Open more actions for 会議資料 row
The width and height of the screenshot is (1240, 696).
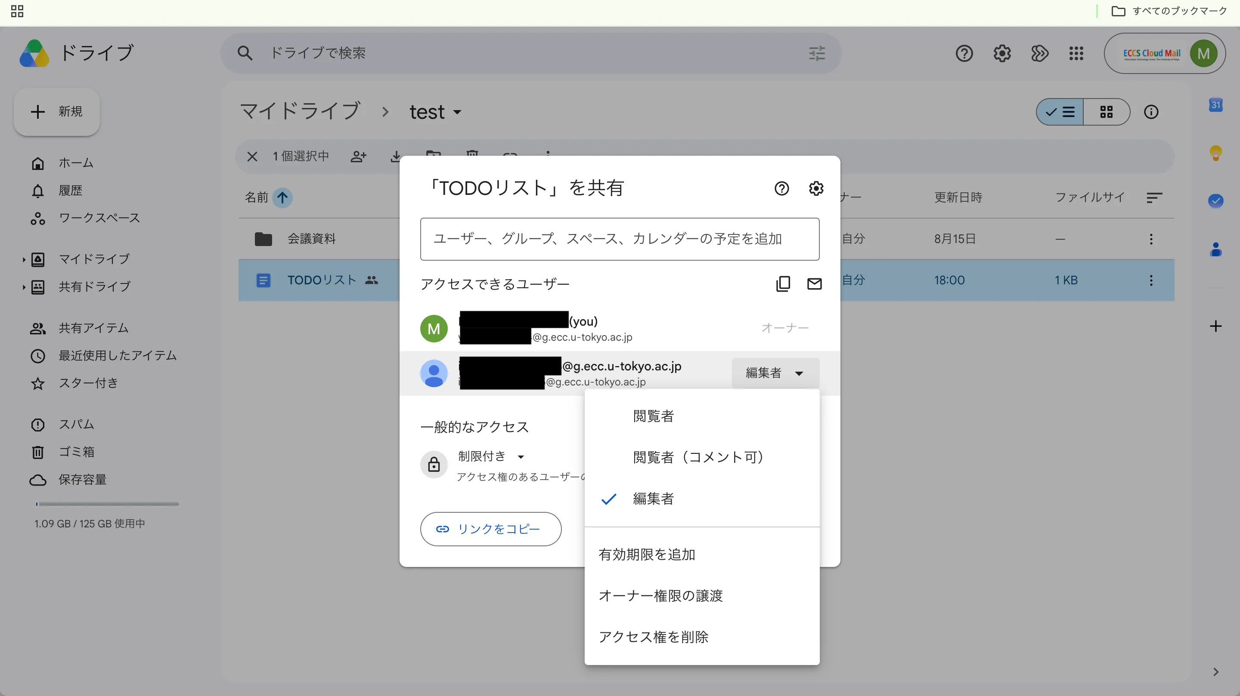click(x=1151, y=239)
